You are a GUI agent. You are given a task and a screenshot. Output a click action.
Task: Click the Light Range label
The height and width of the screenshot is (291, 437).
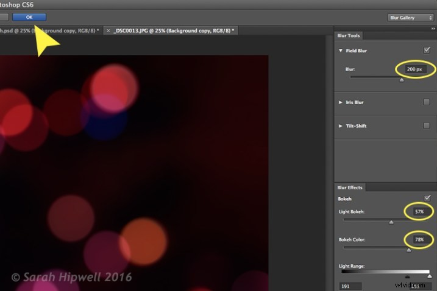pos(352,266)
